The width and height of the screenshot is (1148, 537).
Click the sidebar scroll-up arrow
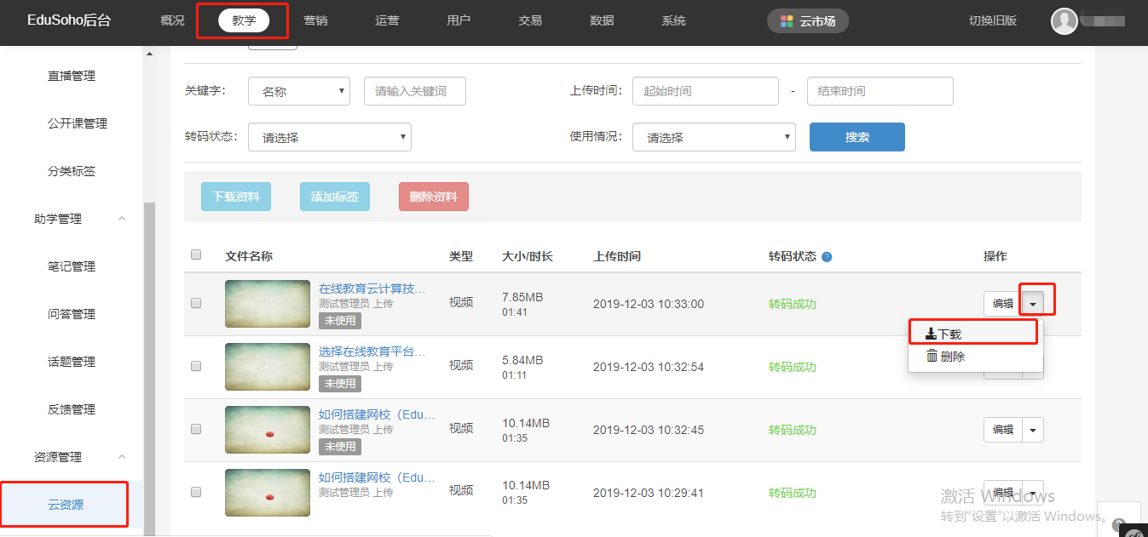(x=150, y=54)
